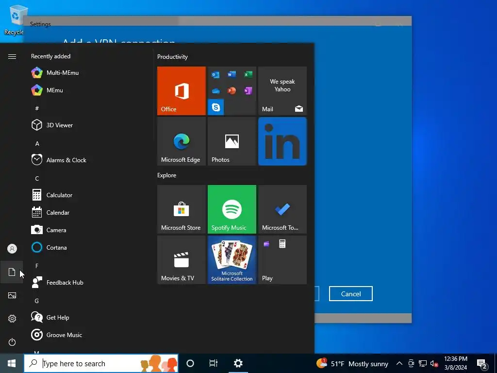Open Settings from Start sidebar
The image size is (497, 373).
tap(12, 319)
